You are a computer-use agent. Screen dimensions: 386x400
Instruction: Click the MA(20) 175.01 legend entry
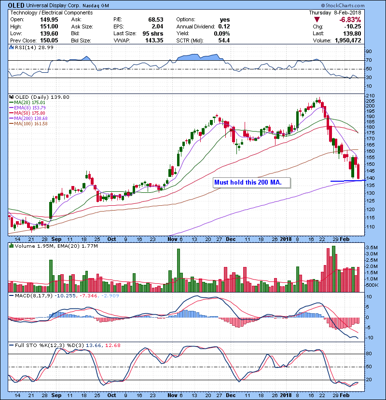click(x=29, y=103)
